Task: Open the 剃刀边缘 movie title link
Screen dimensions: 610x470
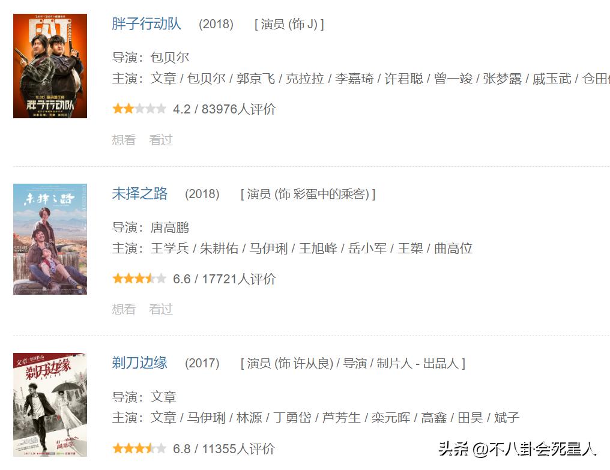Action: (140, 363)
